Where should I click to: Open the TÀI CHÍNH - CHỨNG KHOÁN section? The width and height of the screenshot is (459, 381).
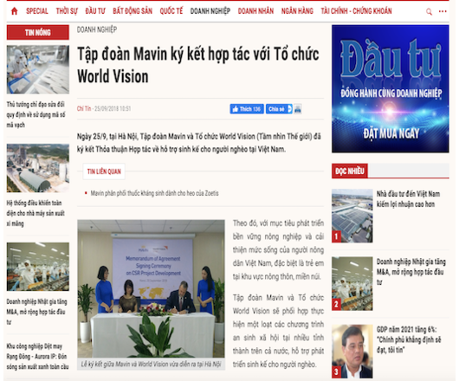[356, 11]
